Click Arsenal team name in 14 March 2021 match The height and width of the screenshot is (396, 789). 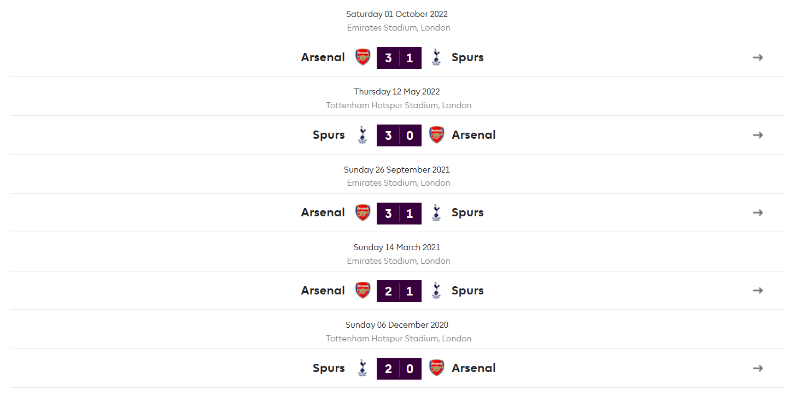[x=323, y=291]
